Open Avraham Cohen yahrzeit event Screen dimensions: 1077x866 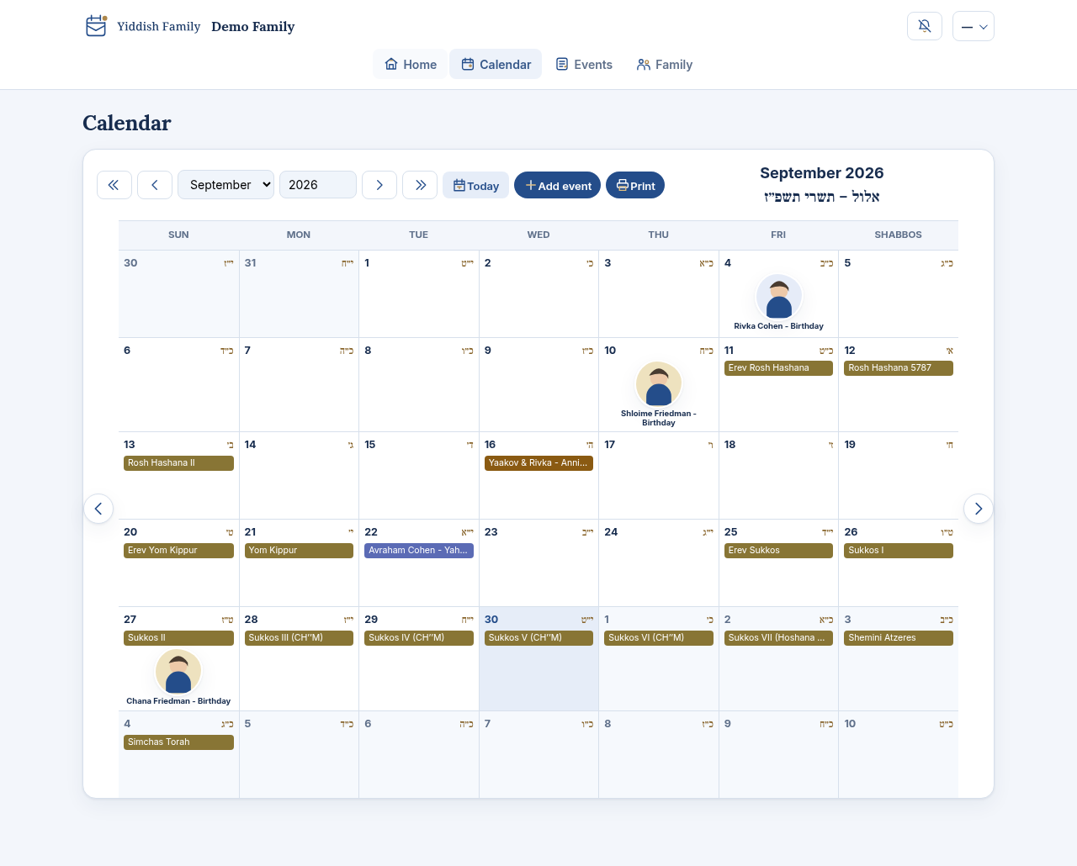tap(419, 551)
